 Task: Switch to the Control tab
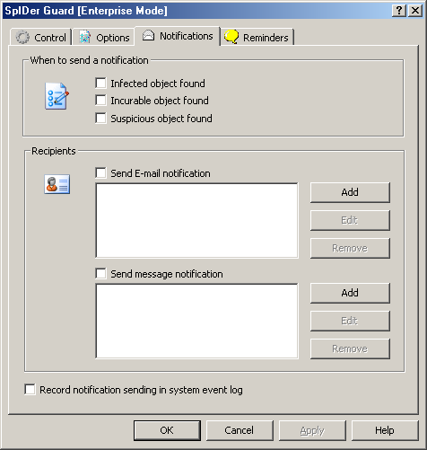40,38
